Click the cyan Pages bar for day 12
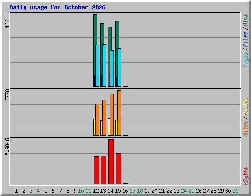This screenshot has height=196, width=251. pyautogui.click(x=97, y=66)
